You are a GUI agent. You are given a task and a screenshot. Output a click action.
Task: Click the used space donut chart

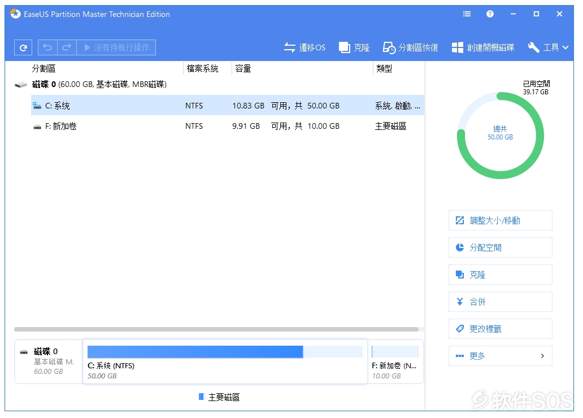[x=501, y=136]
